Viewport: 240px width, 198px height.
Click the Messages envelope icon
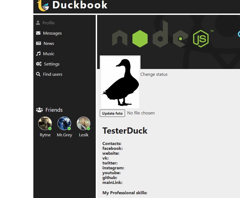(38, 33)
